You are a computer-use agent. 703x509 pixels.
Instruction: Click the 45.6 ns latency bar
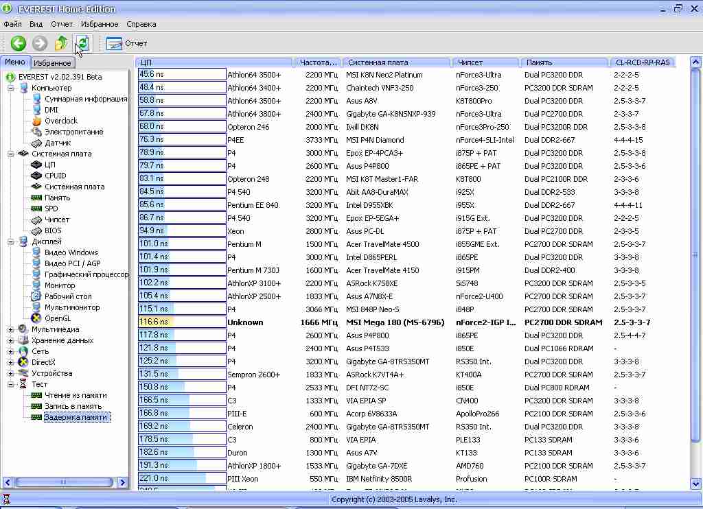tap(182, 74)
